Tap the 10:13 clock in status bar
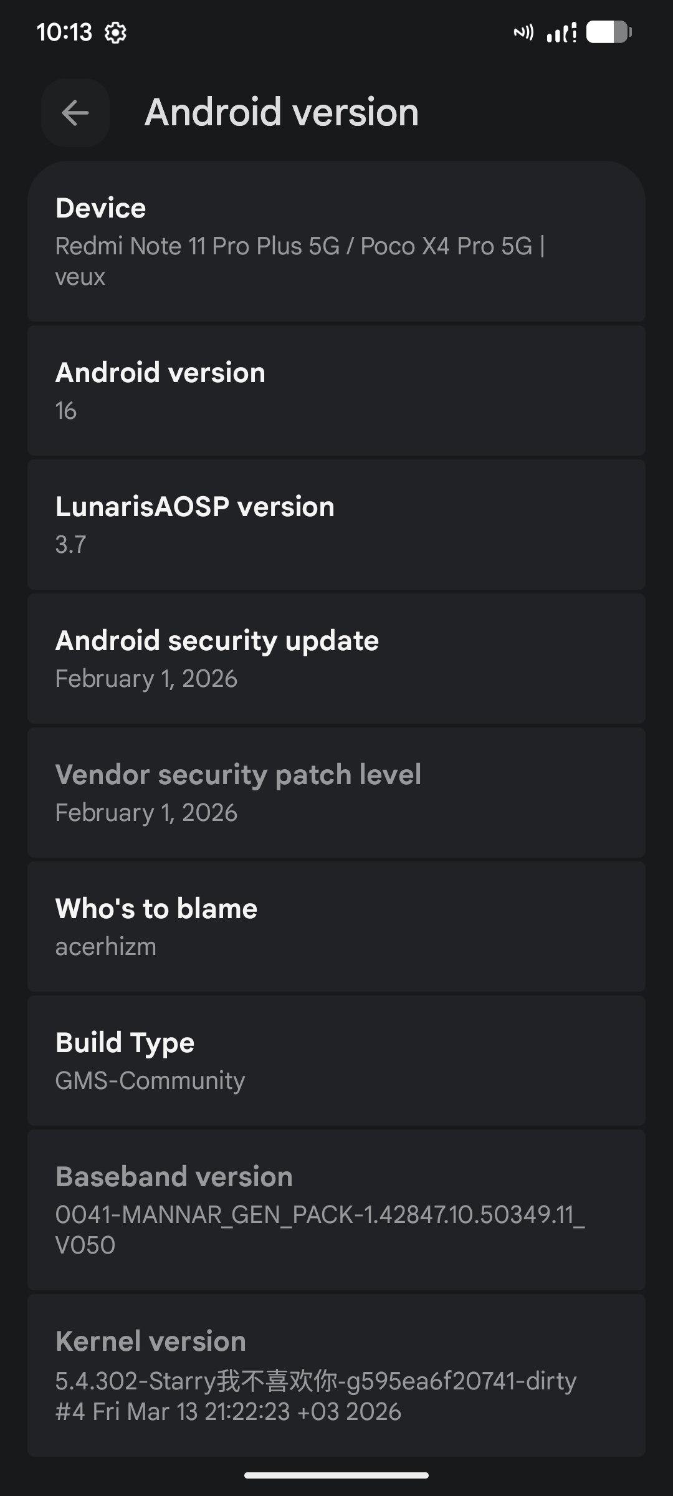 pyautogui.click(x=64, y=32)
